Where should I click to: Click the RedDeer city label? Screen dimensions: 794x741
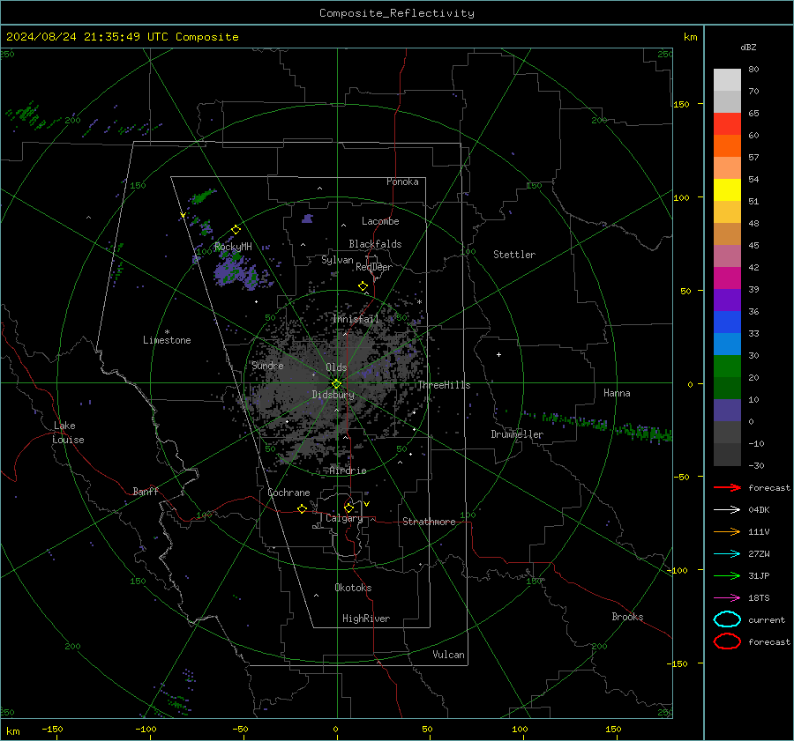point(374,267)
